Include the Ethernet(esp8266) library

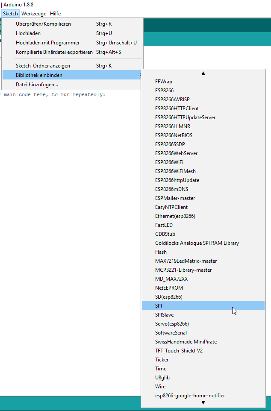(203, 216)
